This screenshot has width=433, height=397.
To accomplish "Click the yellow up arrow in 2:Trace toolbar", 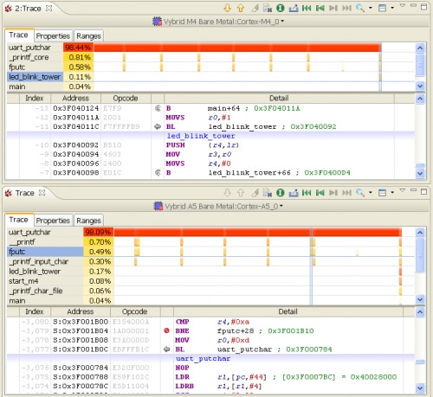I will tap(241, 8).
